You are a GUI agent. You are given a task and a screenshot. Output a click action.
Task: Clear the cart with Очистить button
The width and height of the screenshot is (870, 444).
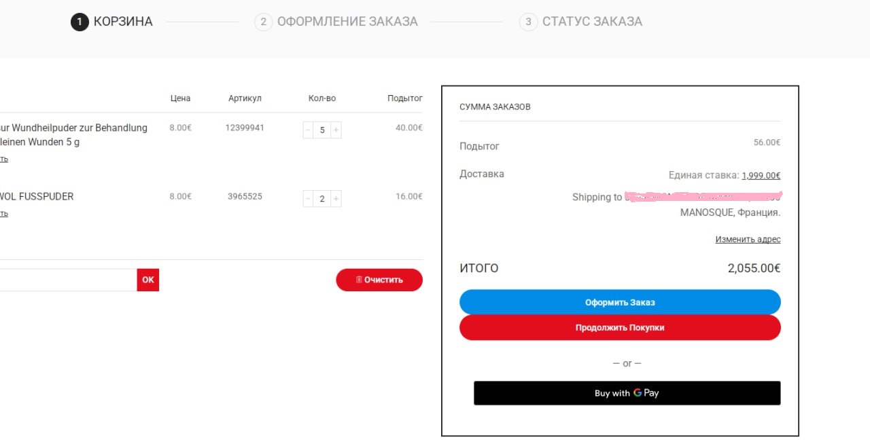pos(379,280)
